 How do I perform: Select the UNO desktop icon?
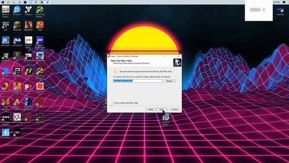pos(40,26)
